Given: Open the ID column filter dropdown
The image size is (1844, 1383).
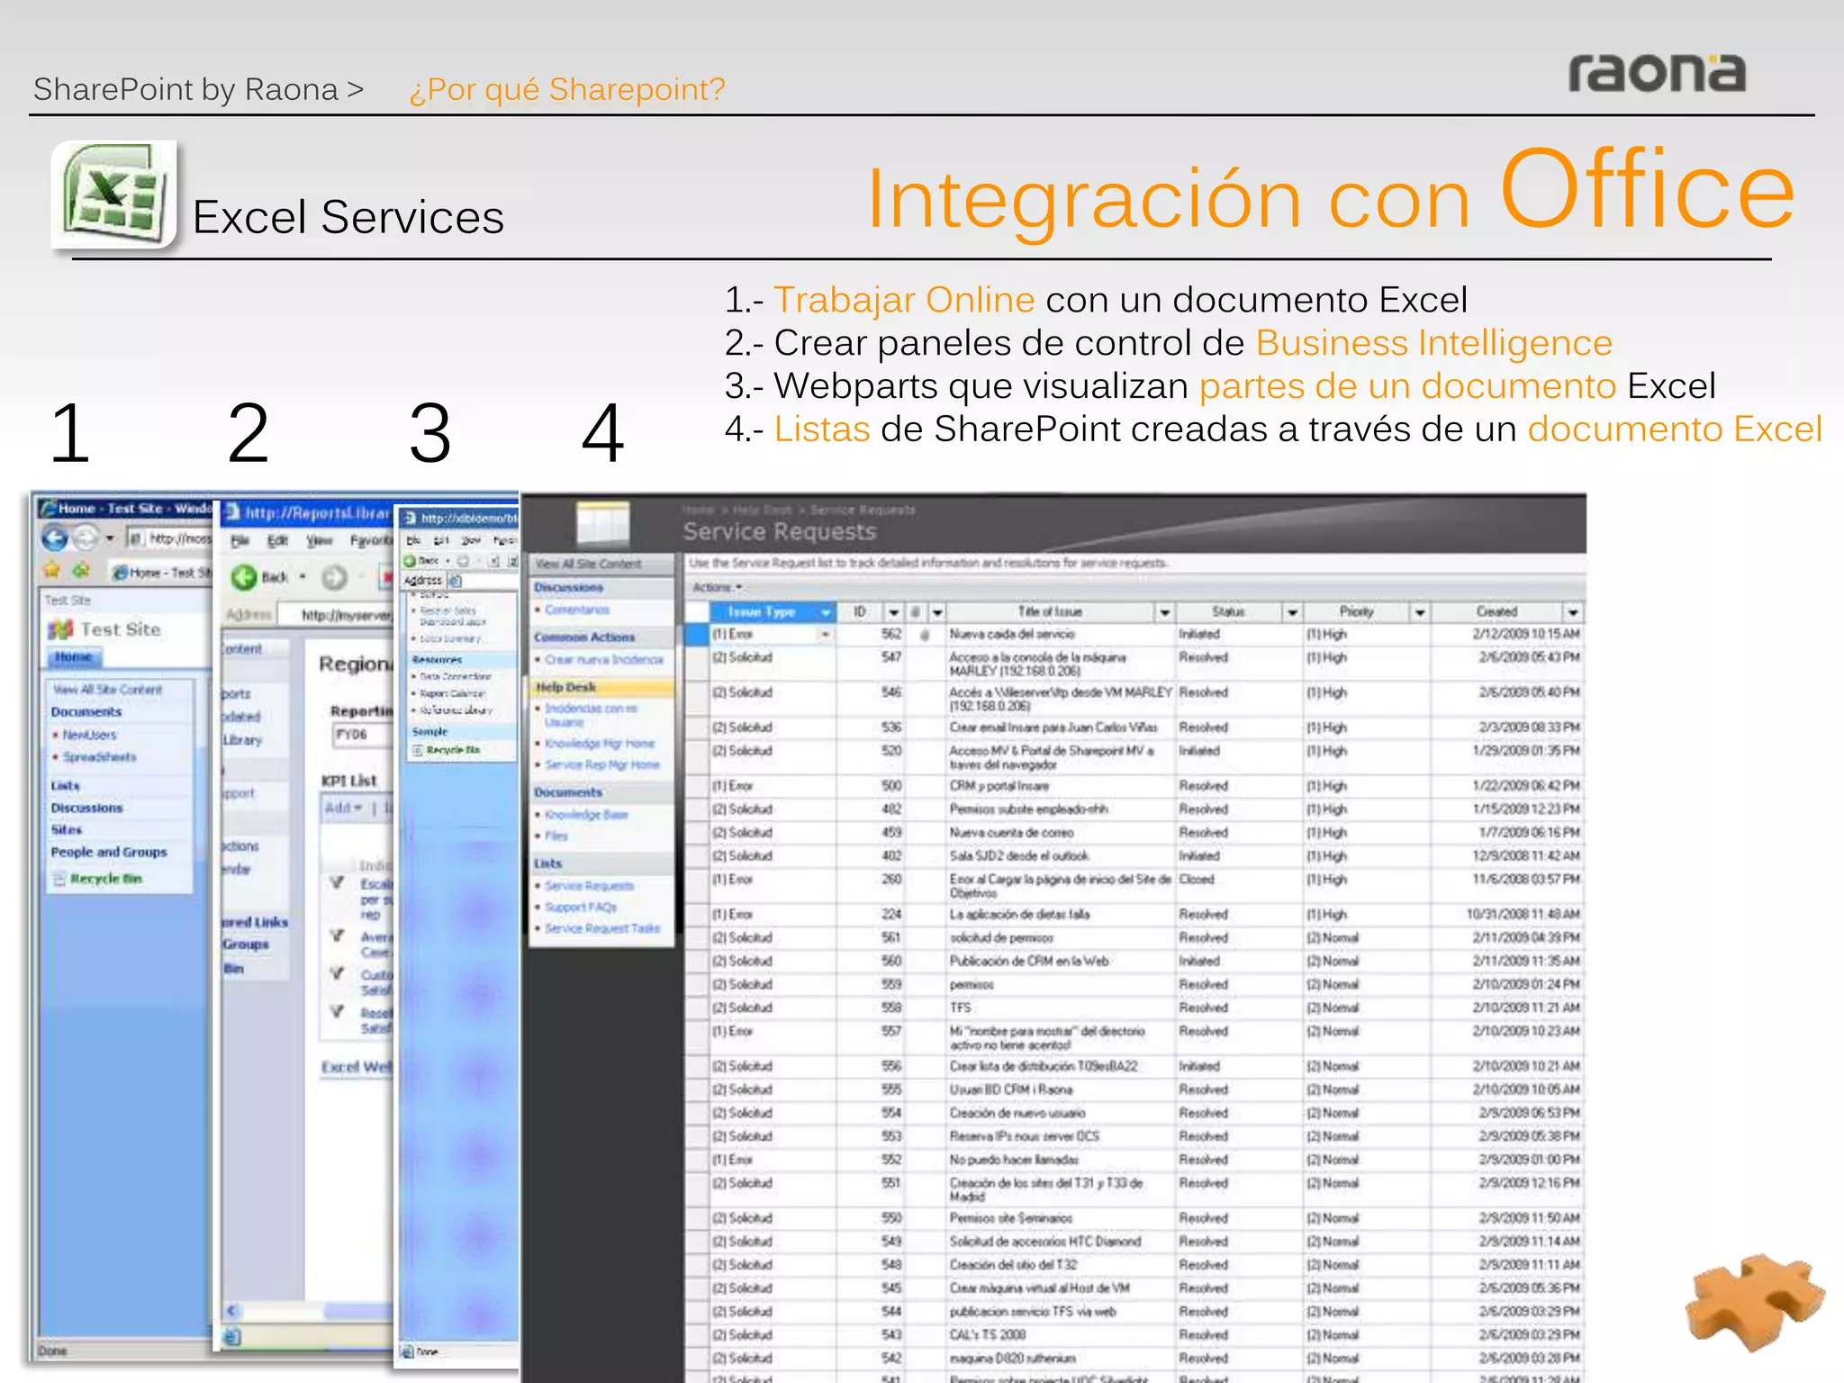Looking at the screenshot, I should (x=893, y=612).
